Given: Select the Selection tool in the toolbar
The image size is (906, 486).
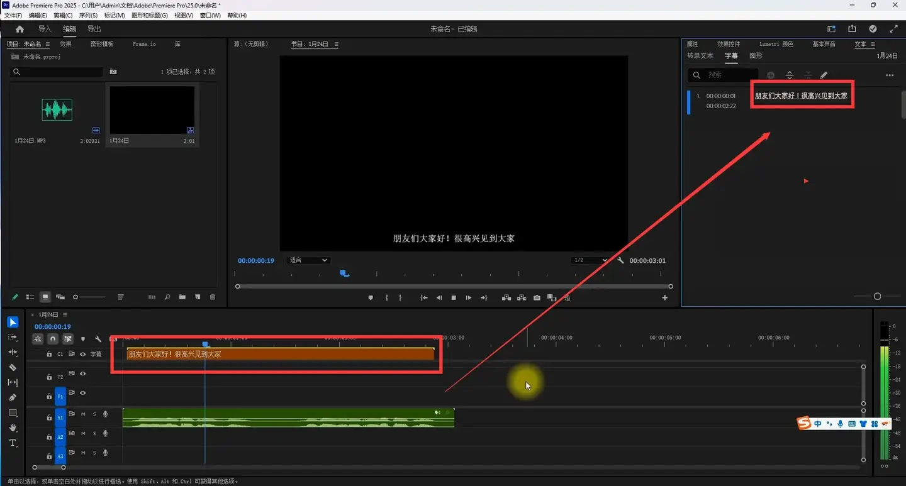Looking at the screenshot, I should pos(13,323).
